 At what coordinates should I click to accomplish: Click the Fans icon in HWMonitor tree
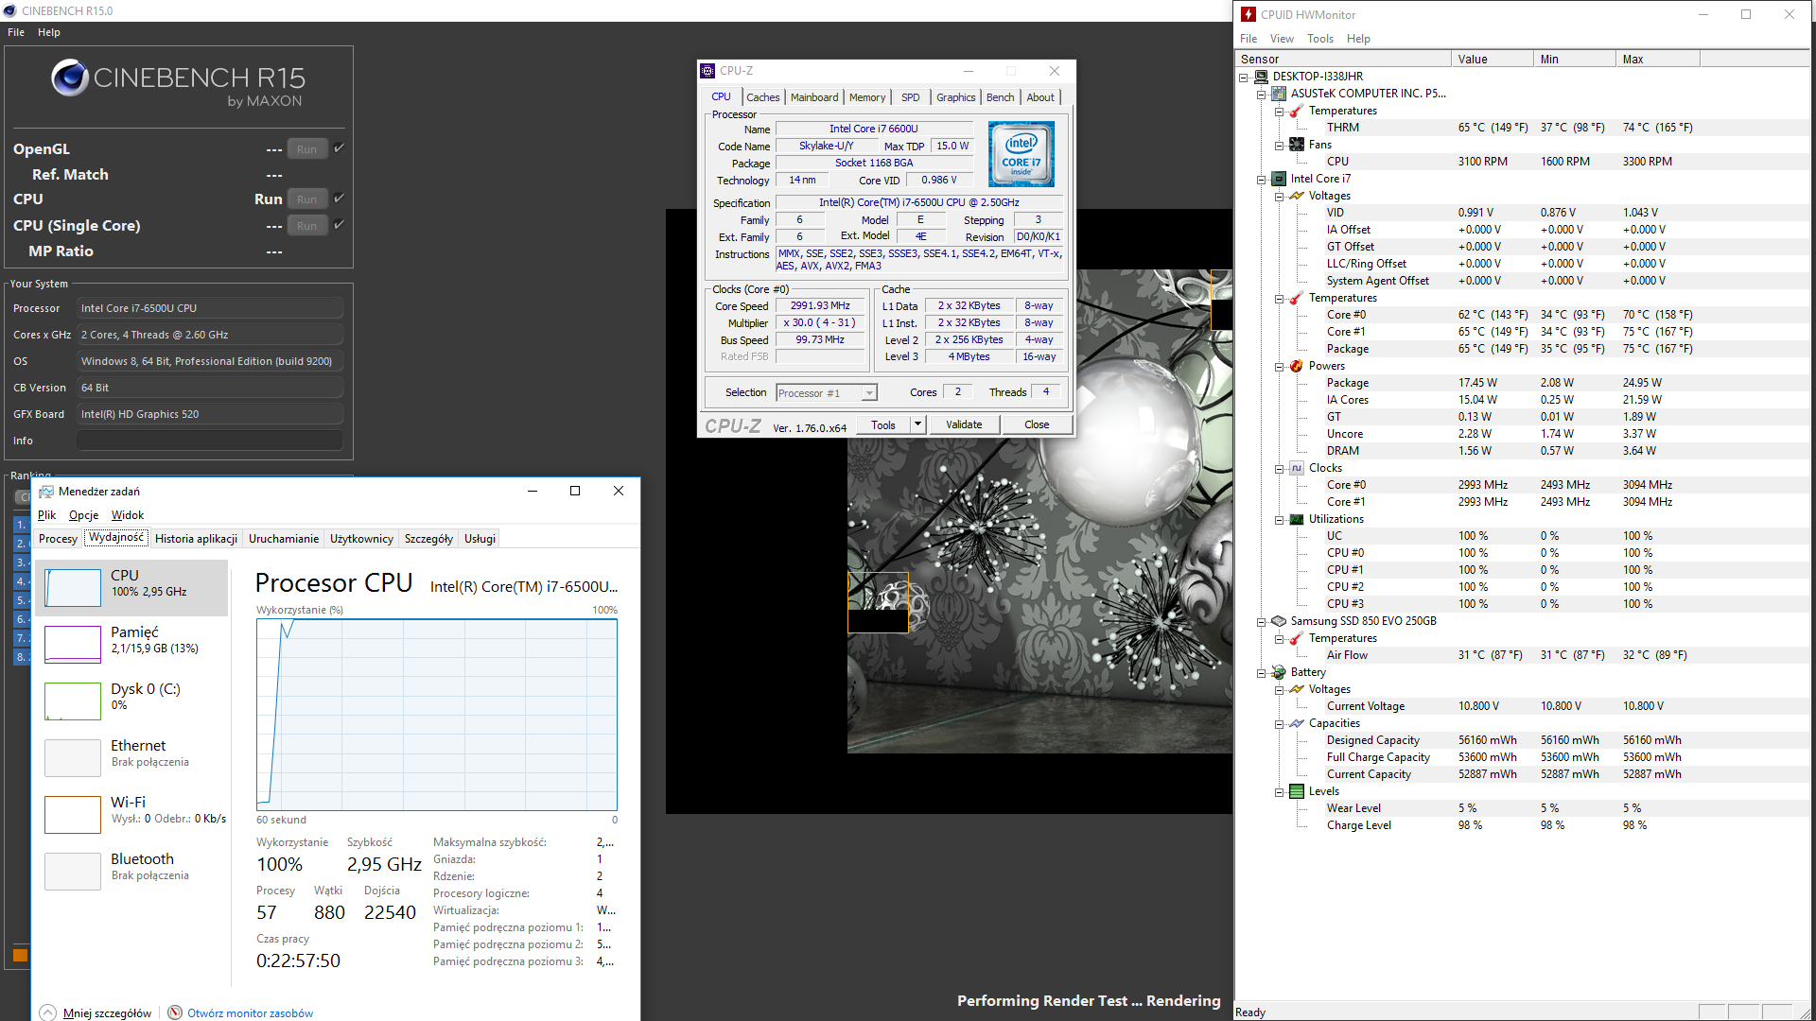click(1297, 145)
